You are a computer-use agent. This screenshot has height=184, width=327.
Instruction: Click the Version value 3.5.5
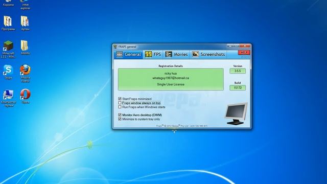pyautogui.click(x=238, y=71)
